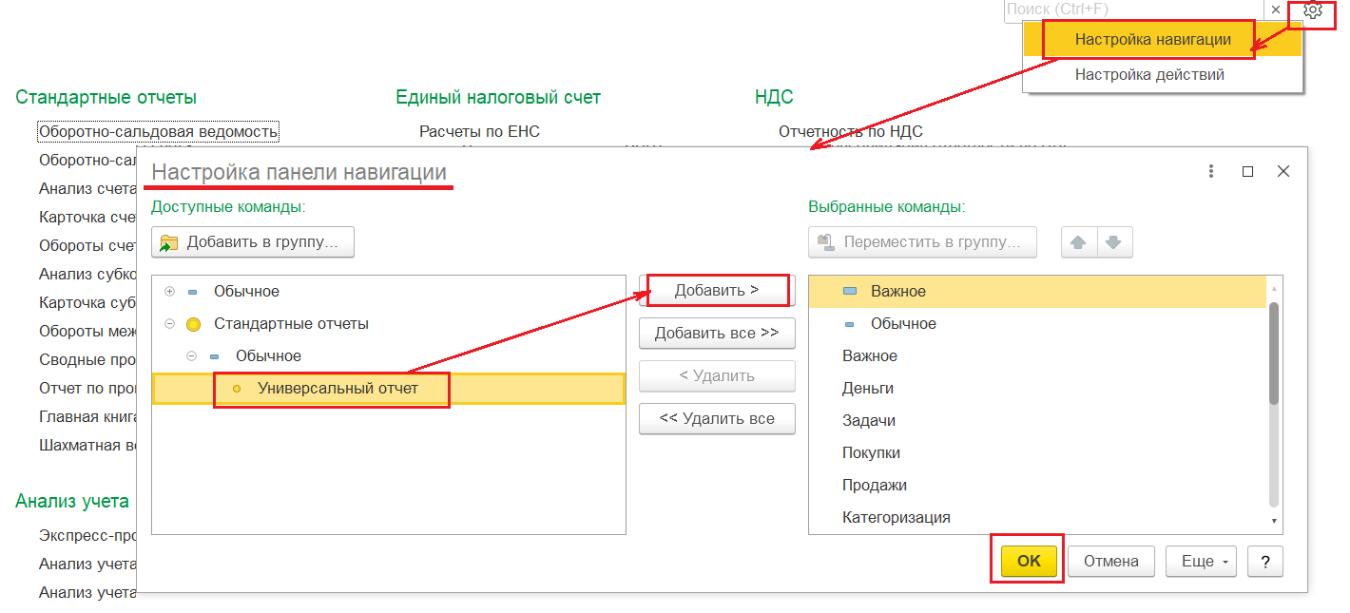This screenshot has height=613, width=1350.
Task: Open the three-dot dialog menu
Action: pos(1211,172)
